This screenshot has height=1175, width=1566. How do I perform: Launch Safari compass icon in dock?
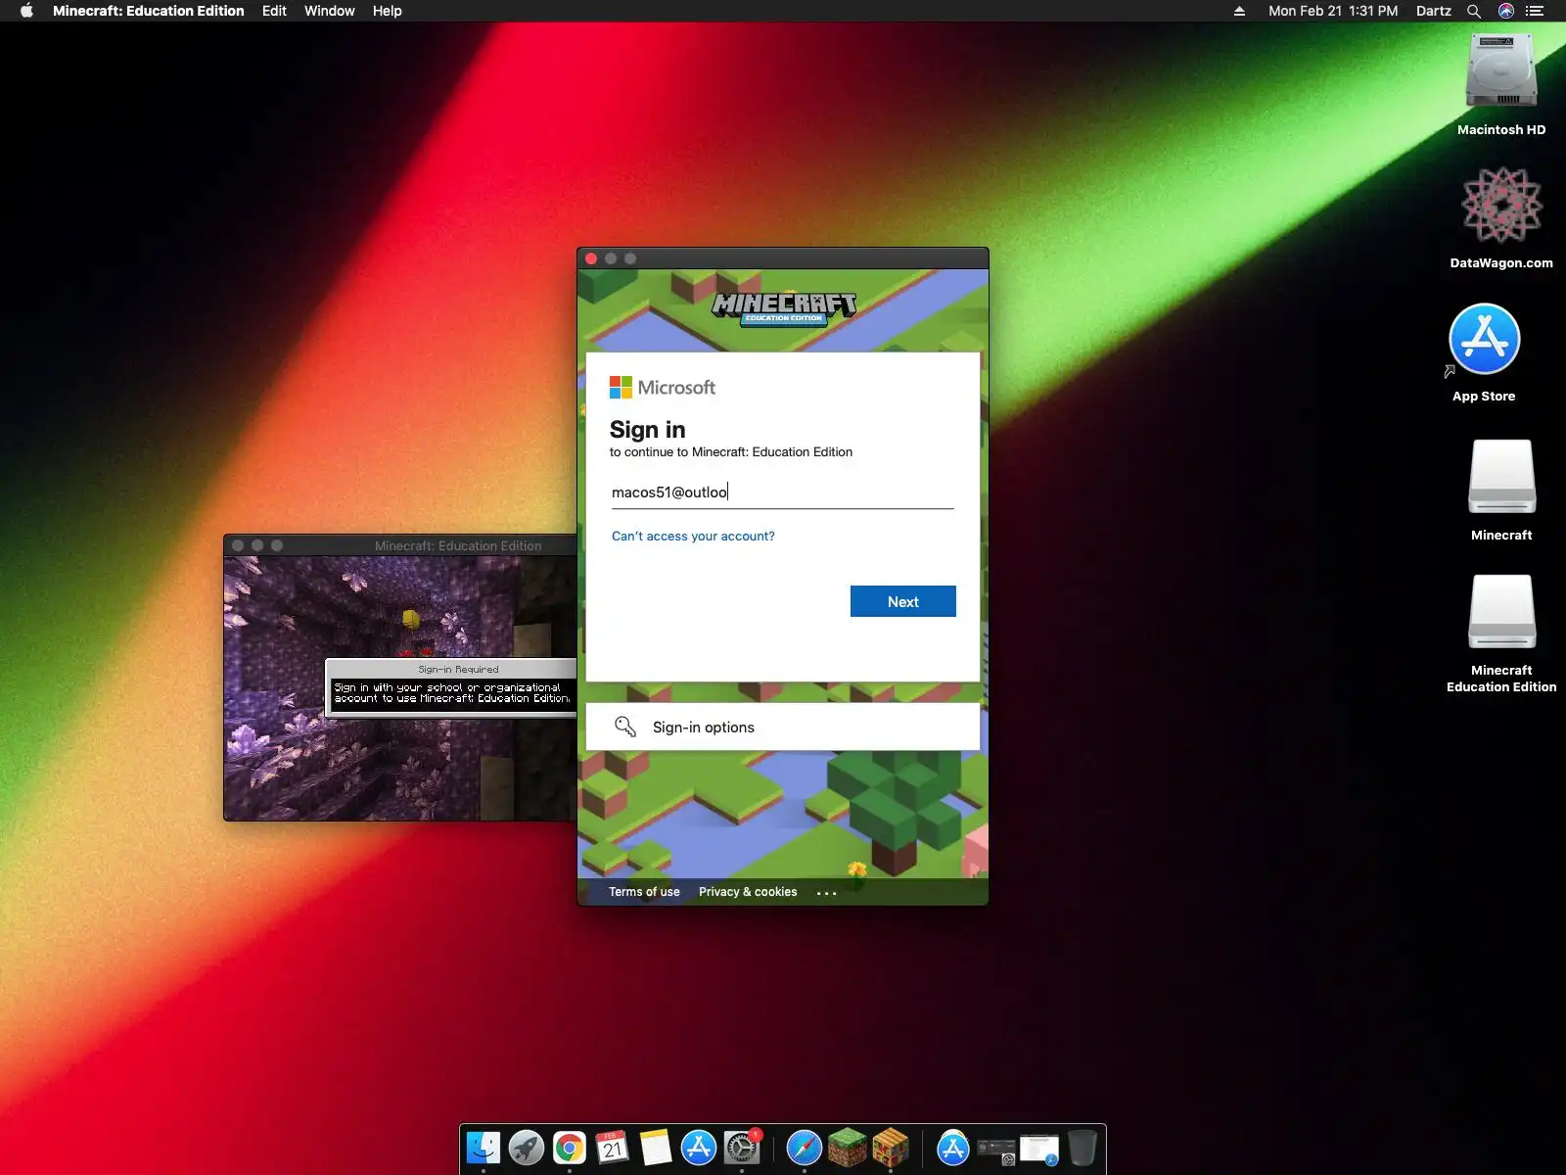(805, 1148)
